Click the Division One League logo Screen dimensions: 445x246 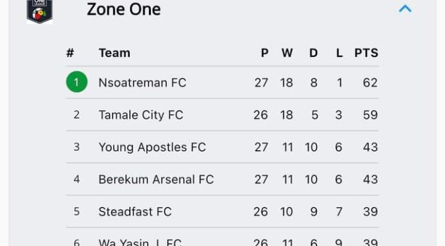coord(40,12)
